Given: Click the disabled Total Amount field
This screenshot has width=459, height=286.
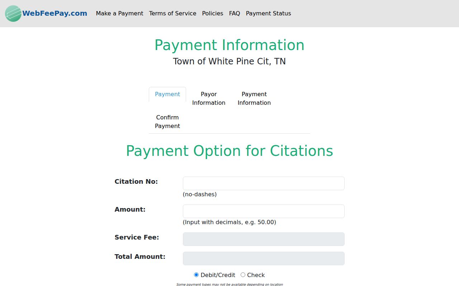Looking at the screenshot, I should coord(264,258).
